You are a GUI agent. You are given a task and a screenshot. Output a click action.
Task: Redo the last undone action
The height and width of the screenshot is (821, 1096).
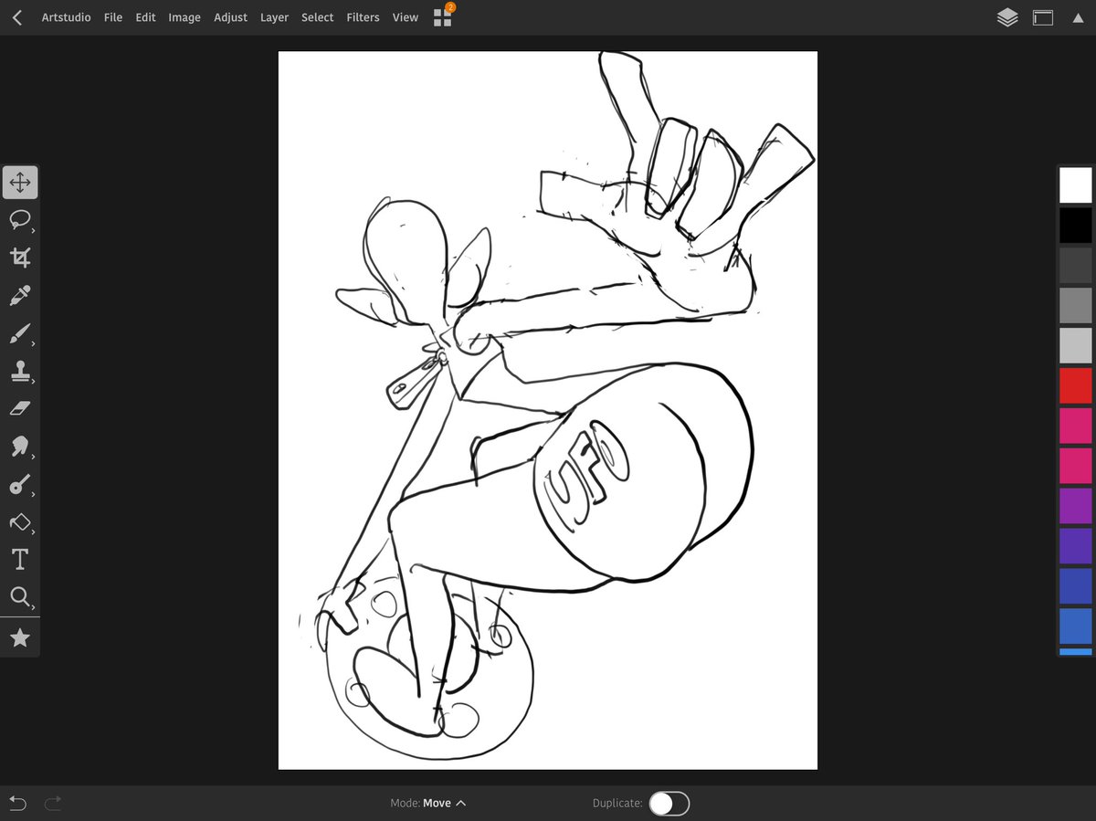click(x=53, y=803)
